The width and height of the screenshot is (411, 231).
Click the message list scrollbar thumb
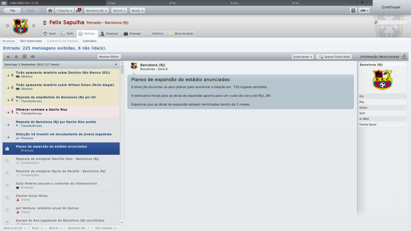pos(122,68)
